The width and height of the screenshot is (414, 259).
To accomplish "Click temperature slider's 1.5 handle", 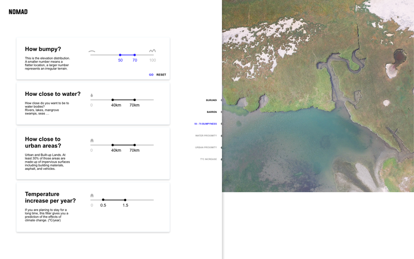I will click(125, 200).
